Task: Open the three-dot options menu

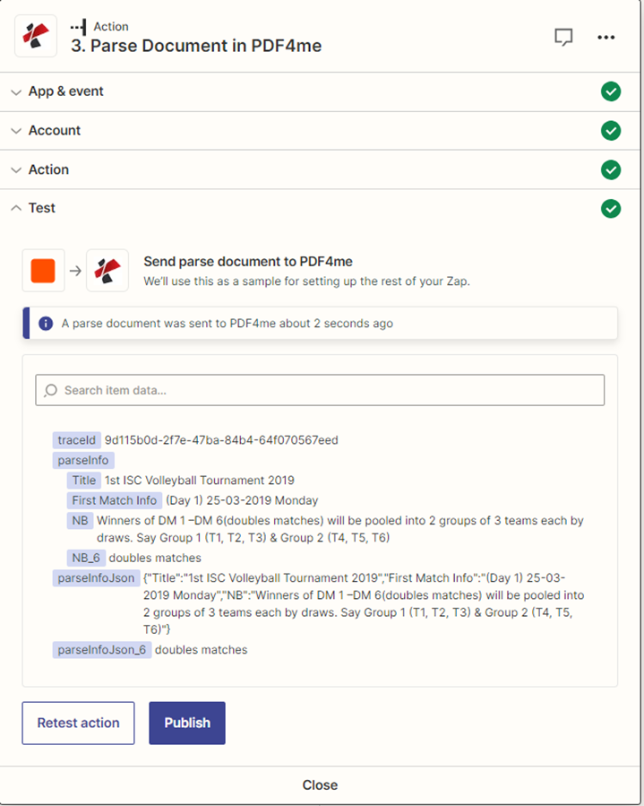Action: tap(606, 37)
